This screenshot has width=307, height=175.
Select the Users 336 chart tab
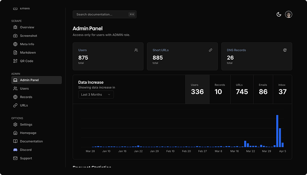(198, 90)
